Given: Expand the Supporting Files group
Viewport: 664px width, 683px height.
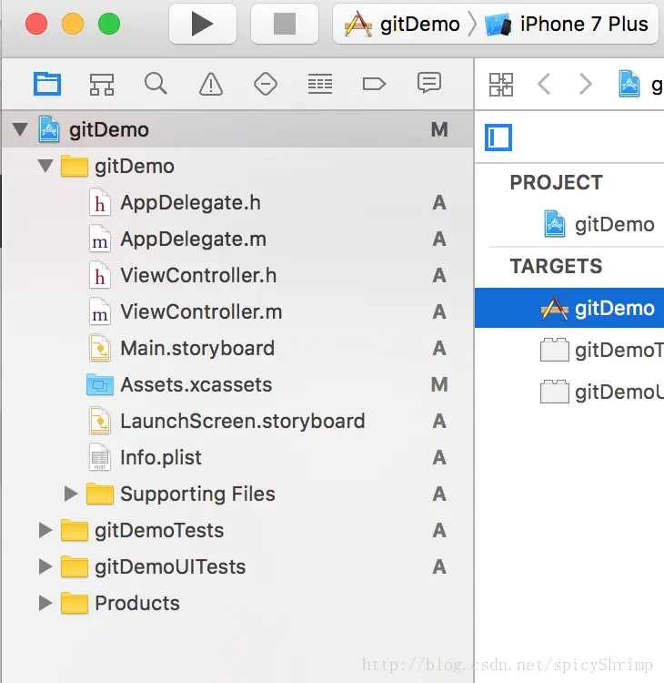Looking at the screenshot, I should coord(70,494).
